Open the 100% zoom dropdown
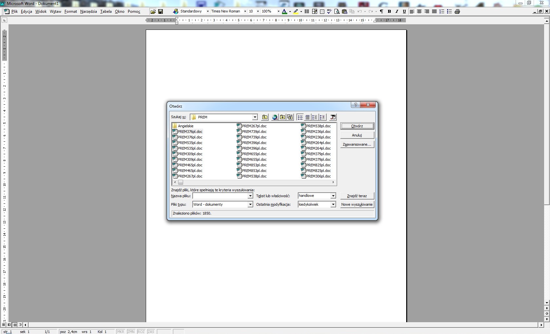Image resolution: width=550 pixels, height=334 pixels. click(x=278, y=11)
